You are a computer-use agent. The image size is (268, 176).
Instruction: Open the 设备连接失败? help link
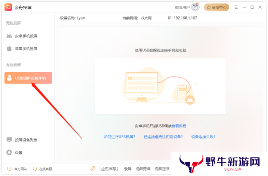coord(203,137)
